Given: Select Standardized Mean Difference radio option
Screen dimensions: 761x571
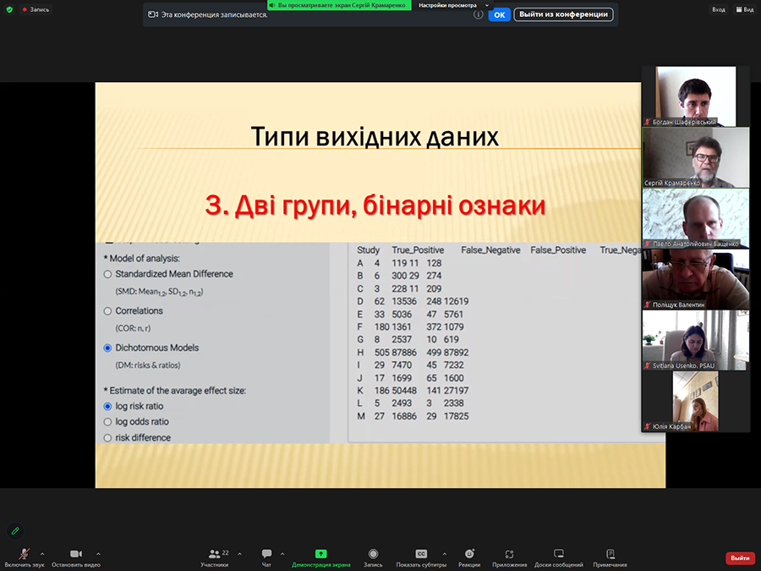Looking at the screenshot, I should point(107,274).
